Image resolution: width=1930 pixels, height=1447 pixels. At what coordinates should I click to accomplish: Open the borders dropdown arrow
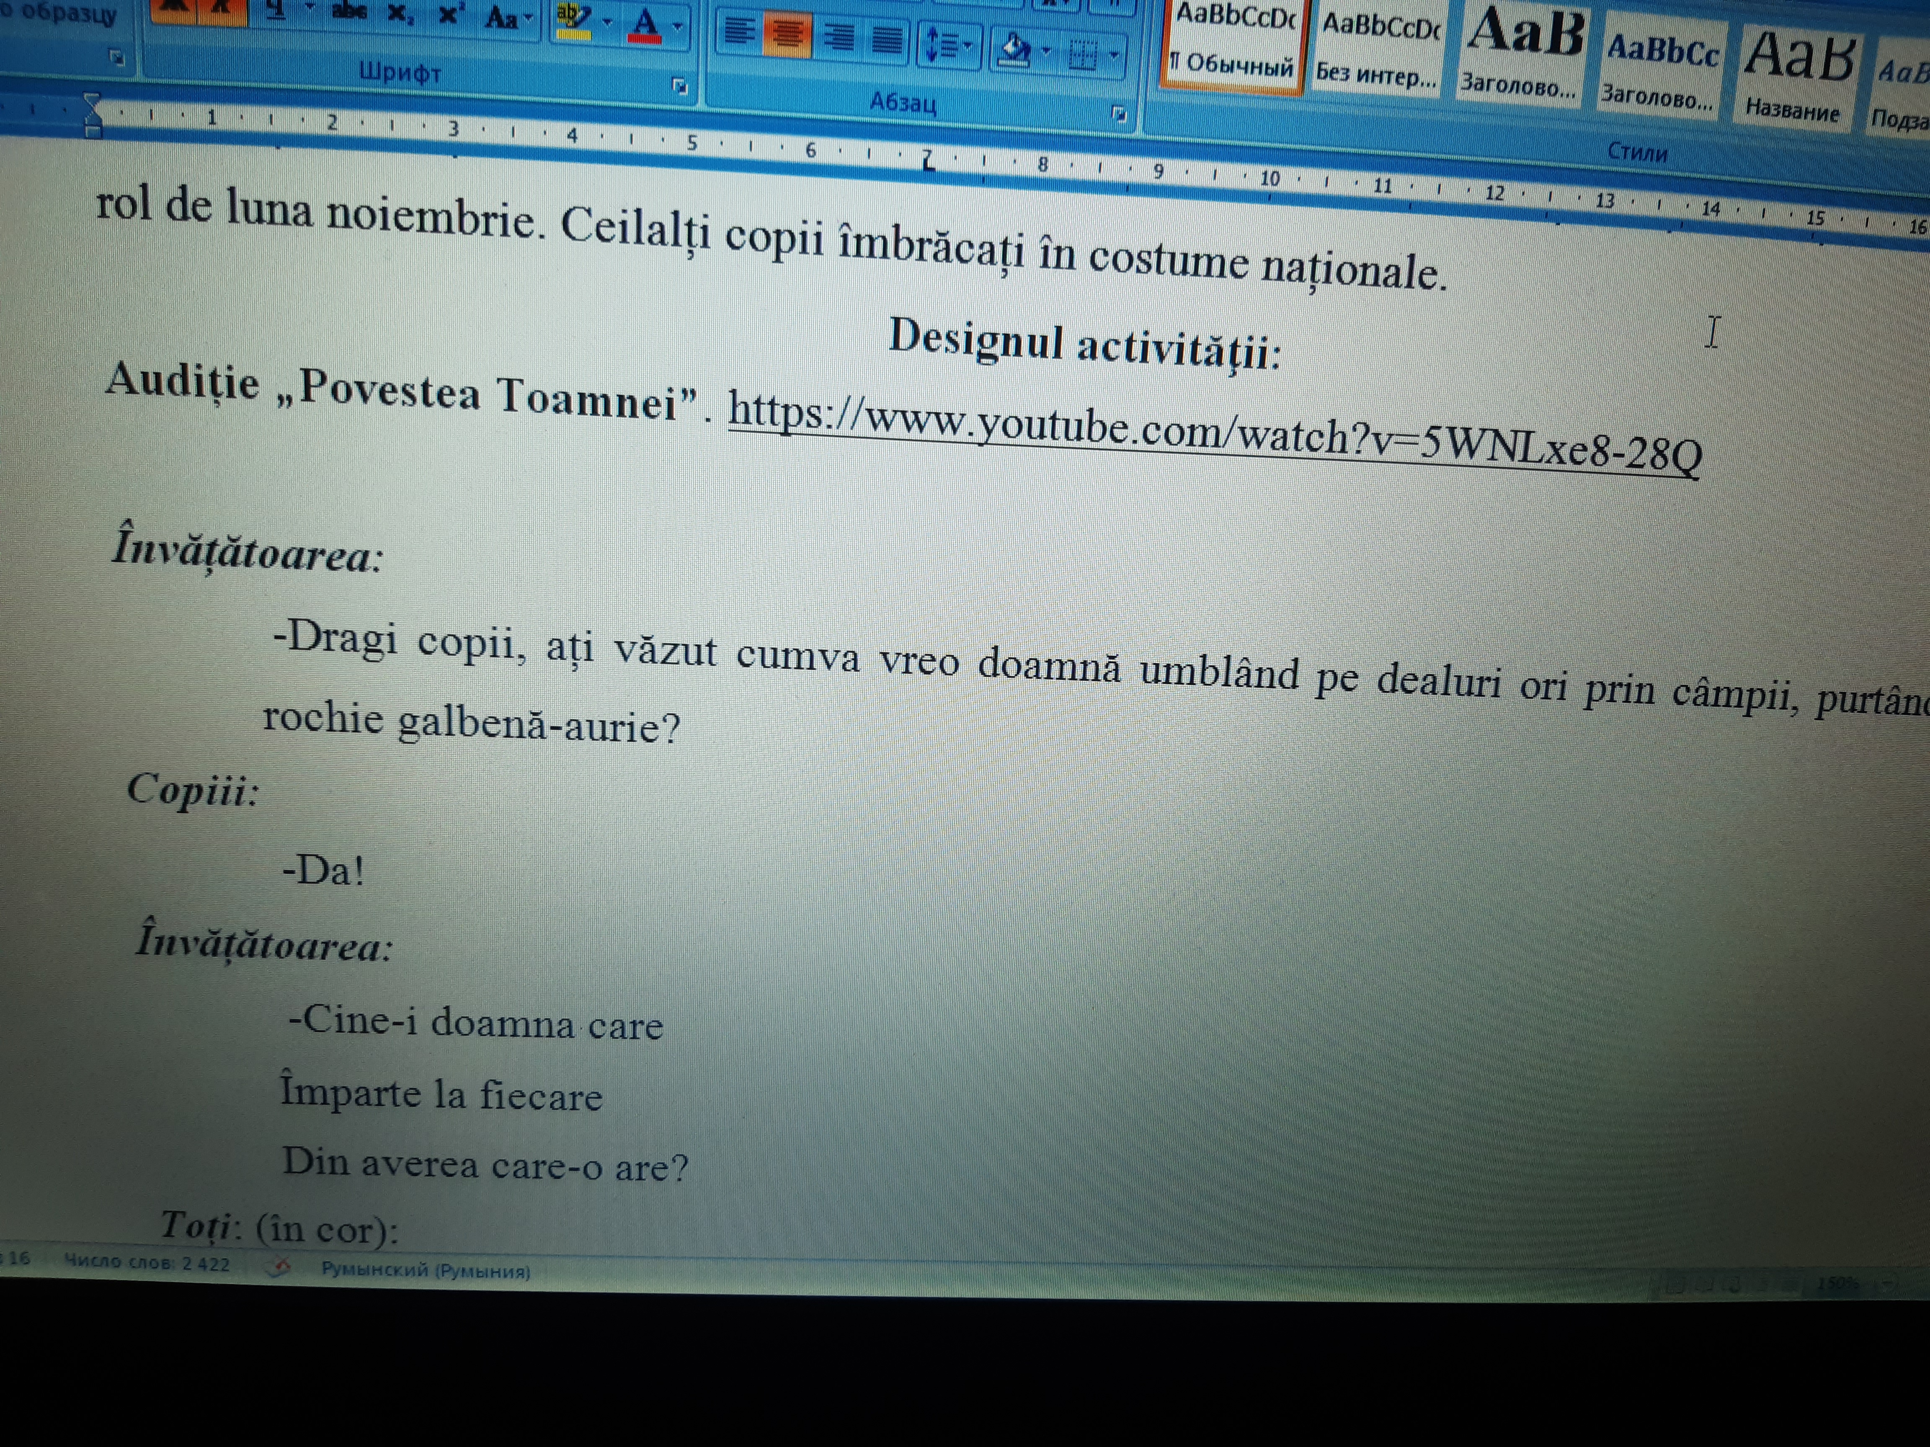(x=1114, y=56)
